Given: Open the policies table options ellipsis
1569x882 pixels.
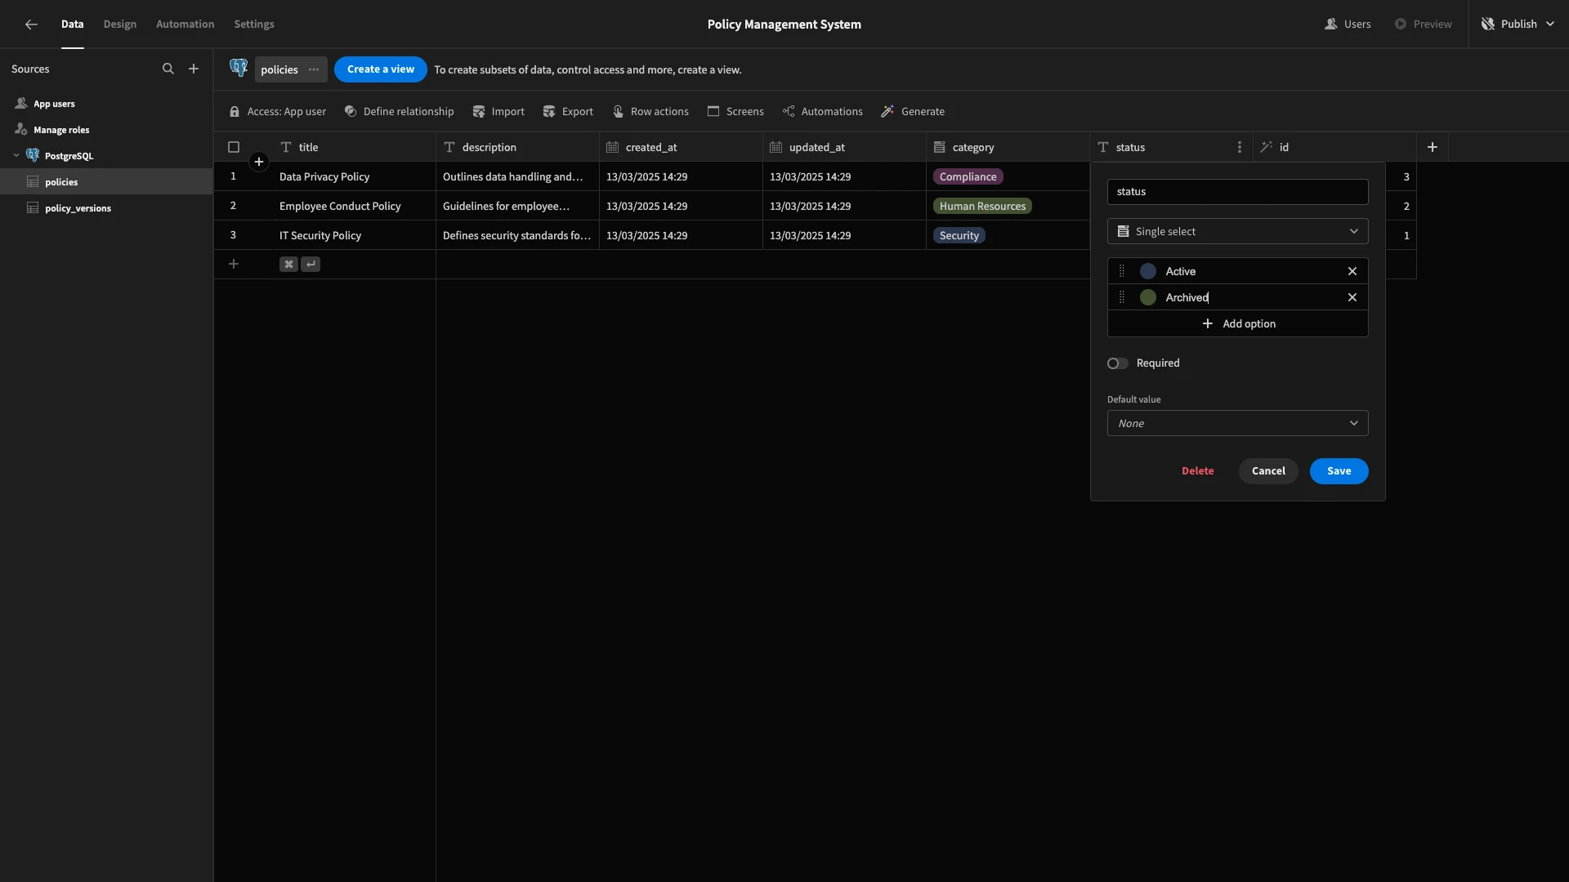Looking at the screenshot, I should tap(314, 69).
